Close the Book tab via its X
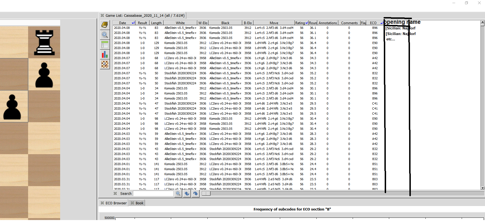Screen dimensions: 485x222 coord(132,203)
